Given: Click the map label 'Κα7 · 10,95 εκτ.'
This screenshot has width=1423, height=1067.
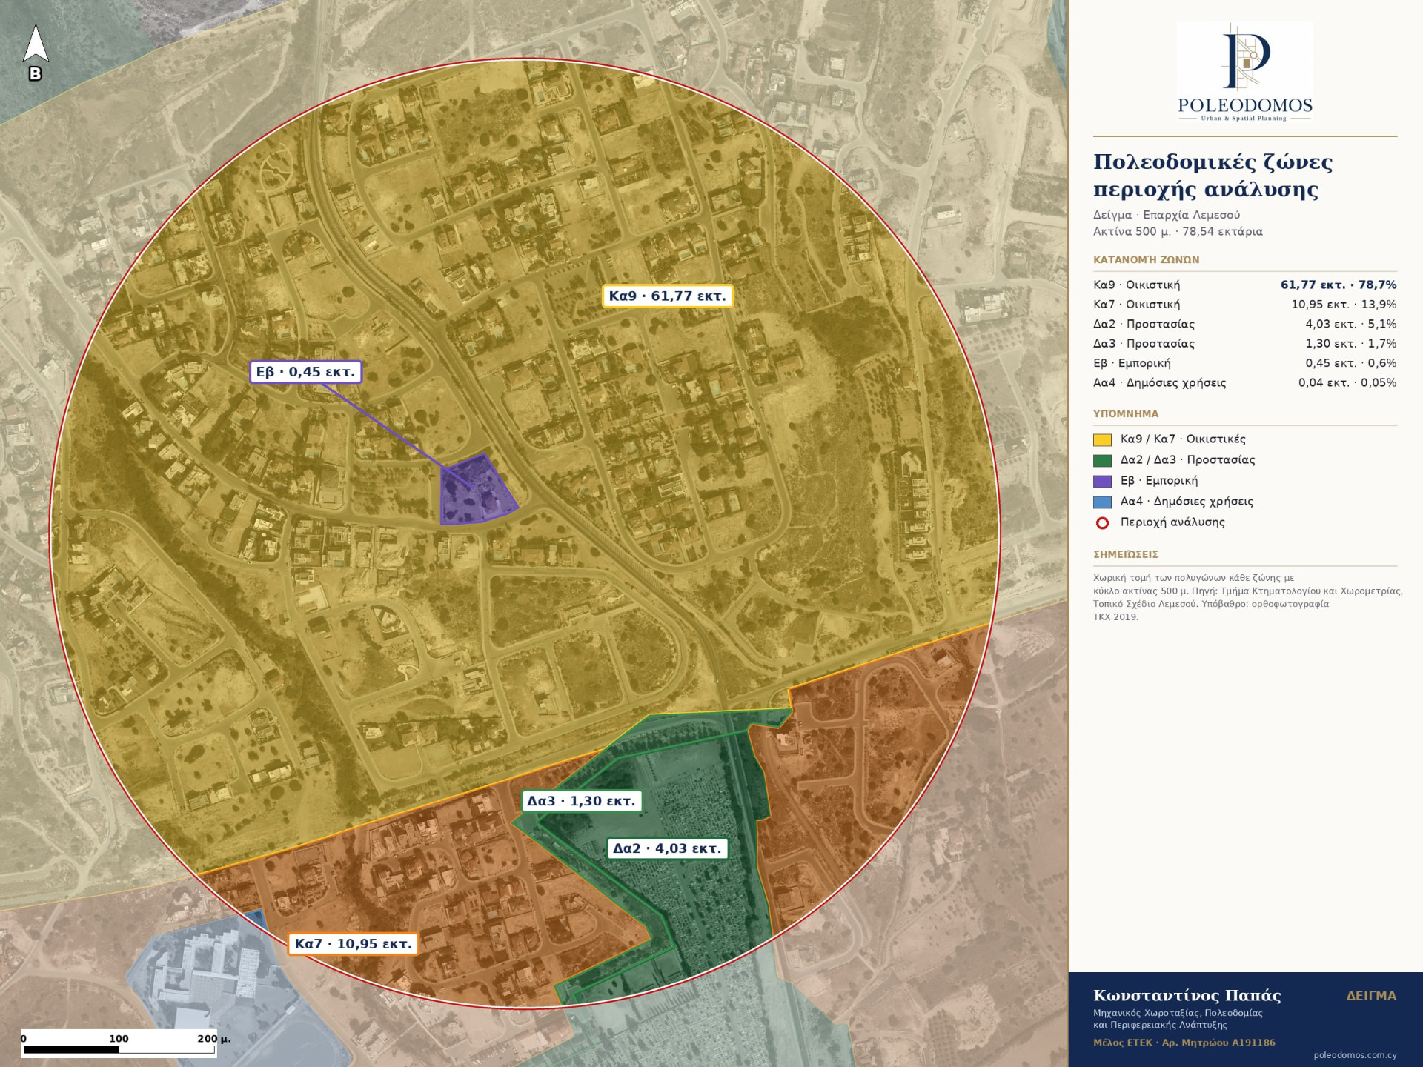Looking at the screenshot, I should coord(353,944).
